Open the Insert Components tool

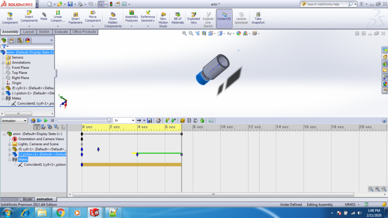click(x=29, y=16)
